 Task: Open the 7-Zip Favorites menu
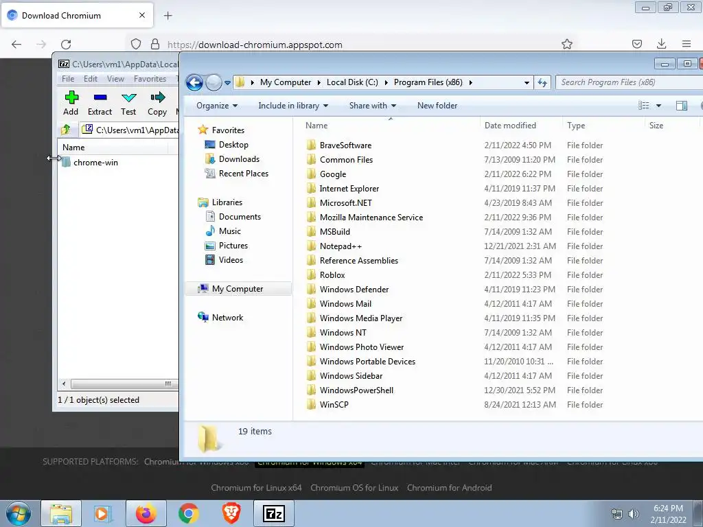tap(150, 79)
